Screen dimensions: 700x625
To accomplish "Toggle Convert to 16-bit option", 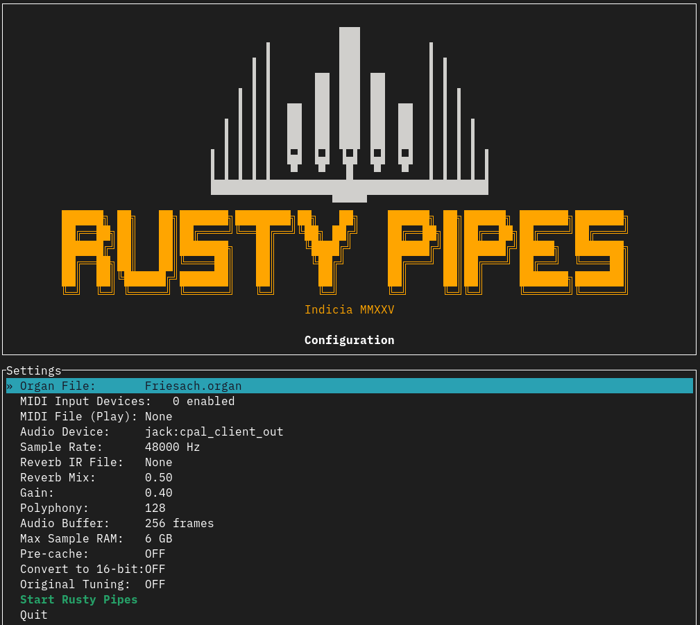I will (x=350, y=569).
